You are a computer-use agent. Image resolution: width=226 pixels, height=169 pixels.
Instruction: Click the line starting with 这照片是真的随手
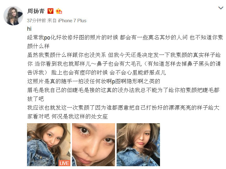94,81
